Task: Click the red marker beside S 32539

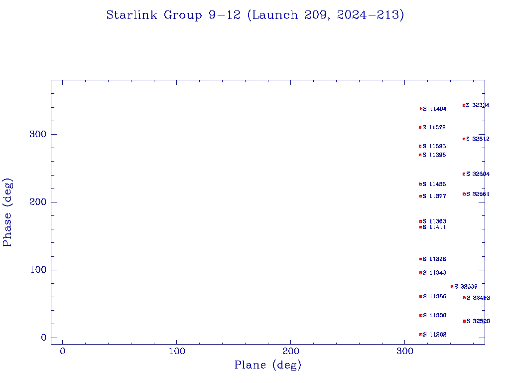Action: point(452,287)
